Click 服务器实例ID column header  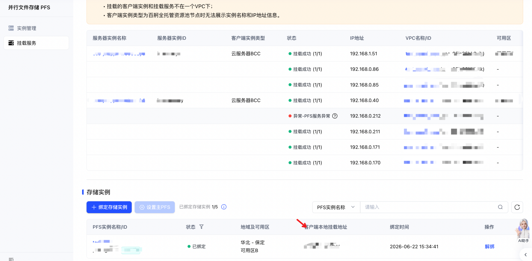(172, 38)
